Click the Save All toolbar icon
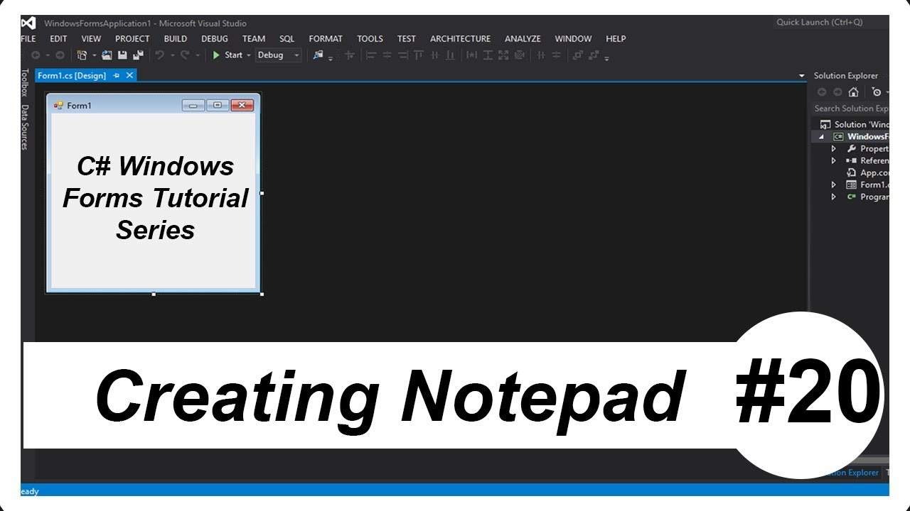910x511 pixels. pyautogui.click(x=138, y=55)
